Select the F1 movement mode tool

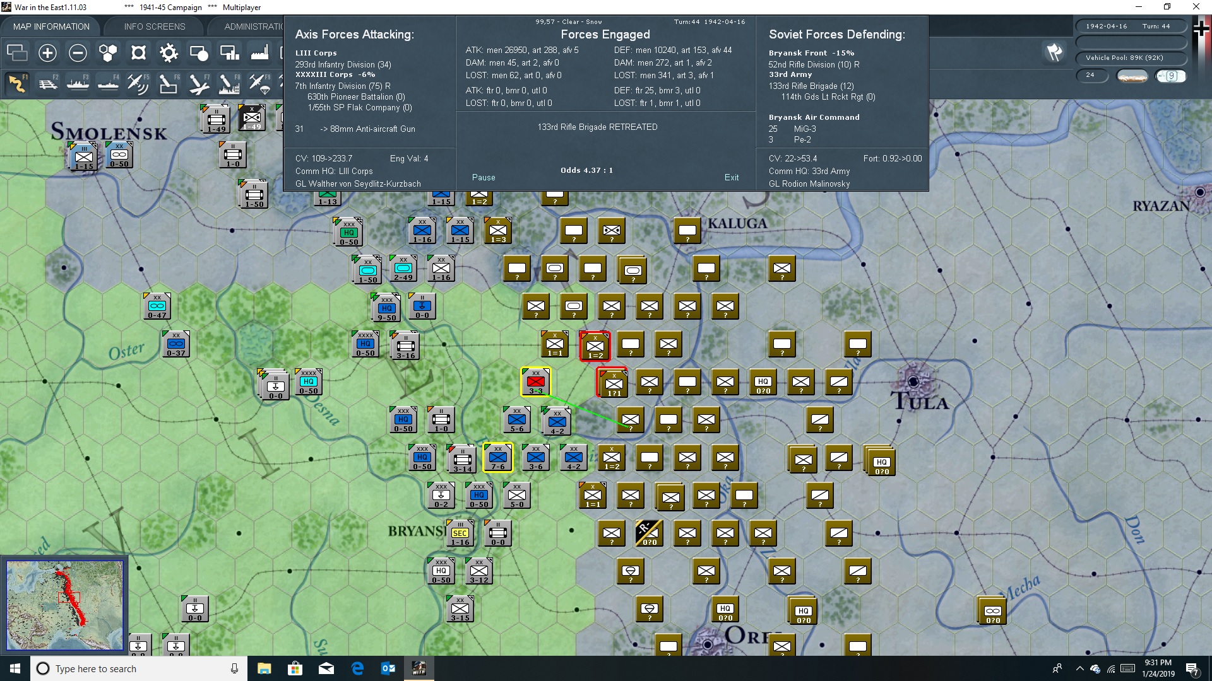17,83
